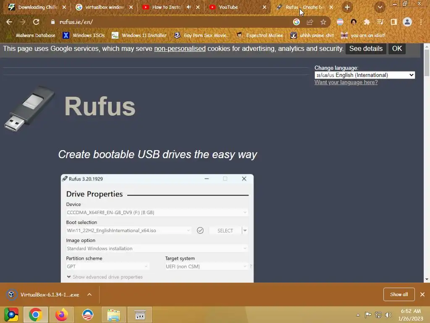Close the virtualbox window tab
Screen dimensions: 430x323
tap(131, 7)
